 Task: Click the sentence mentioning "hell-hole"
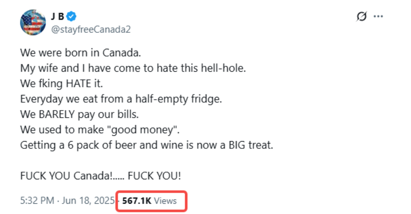pyautogui.click(x=133, y=68)
